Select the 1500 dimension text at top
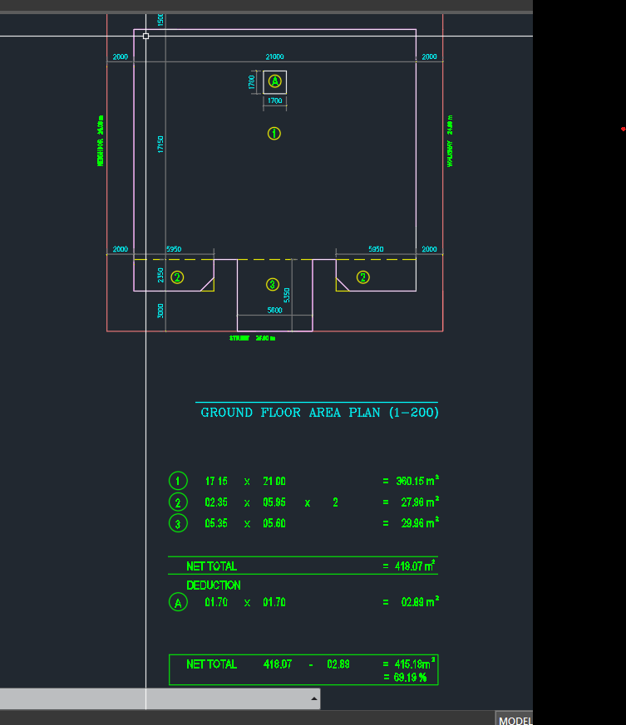This screenshot has height=725, width=626. (160, 20)
